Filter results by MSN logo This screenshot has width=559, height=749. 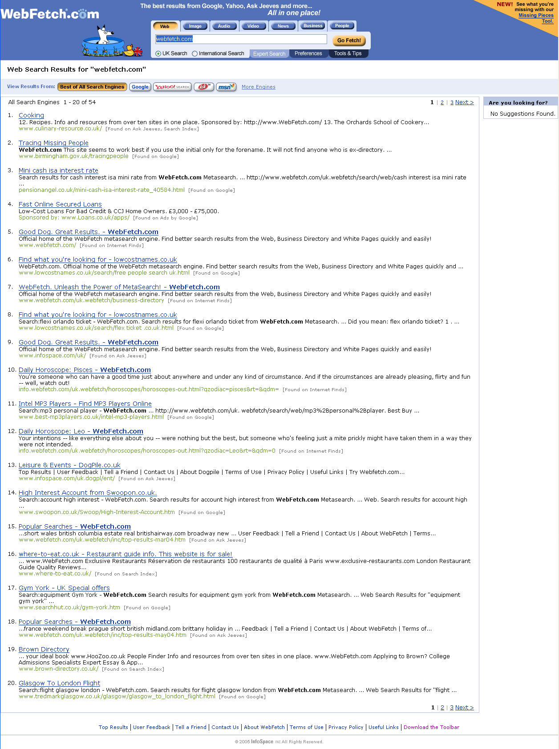226,87
